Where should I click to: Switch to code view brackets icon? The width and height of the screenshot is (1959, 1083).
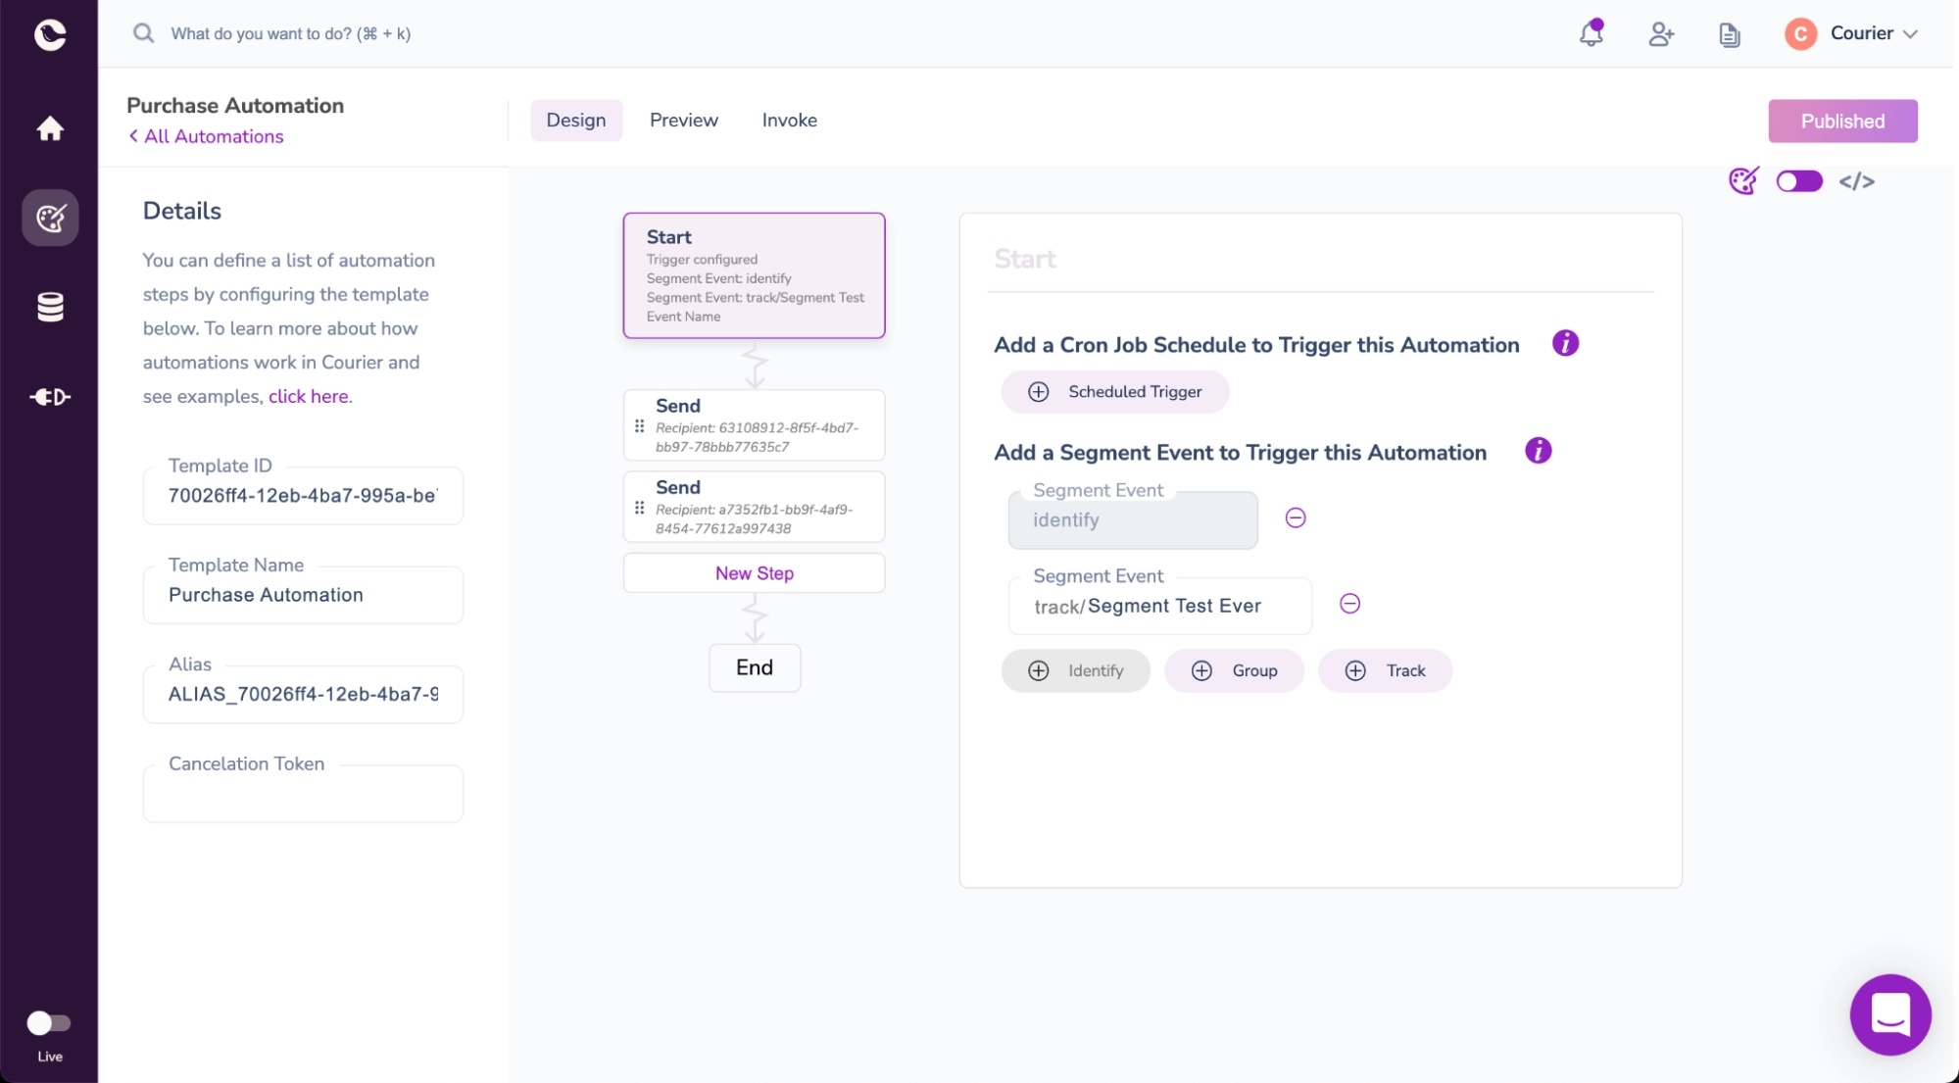[x=1856, y=181]
